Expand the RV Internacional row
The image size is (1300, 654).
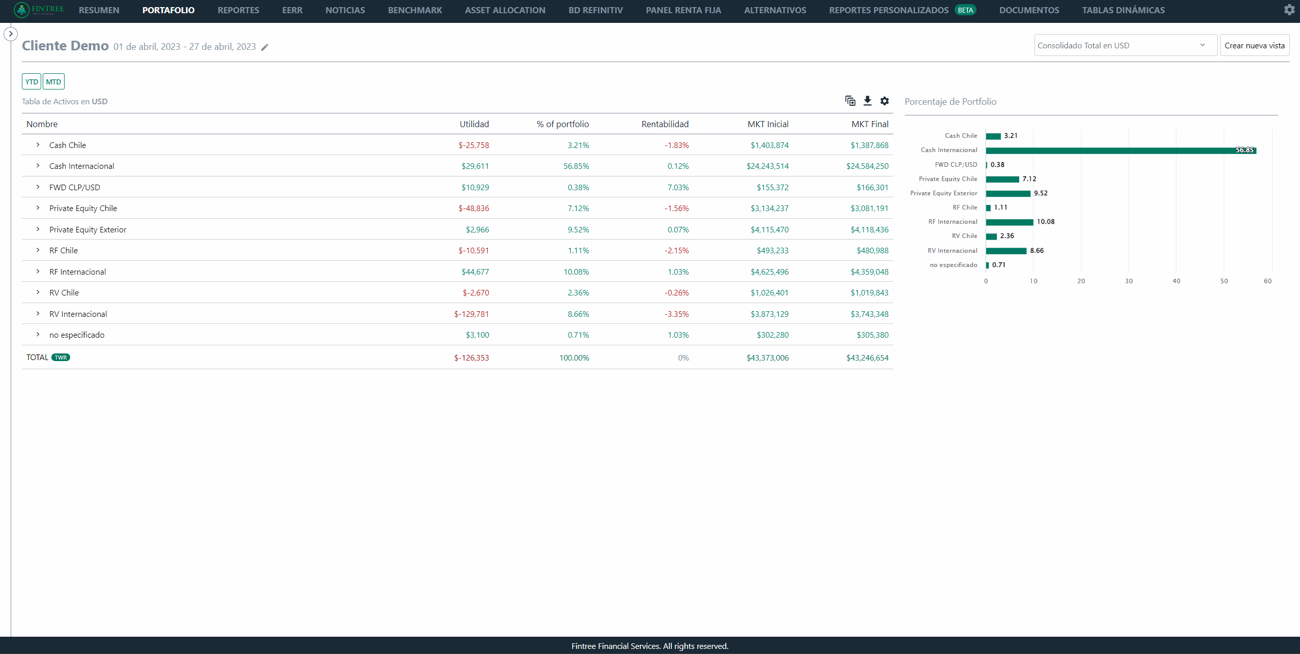point(38,314)
